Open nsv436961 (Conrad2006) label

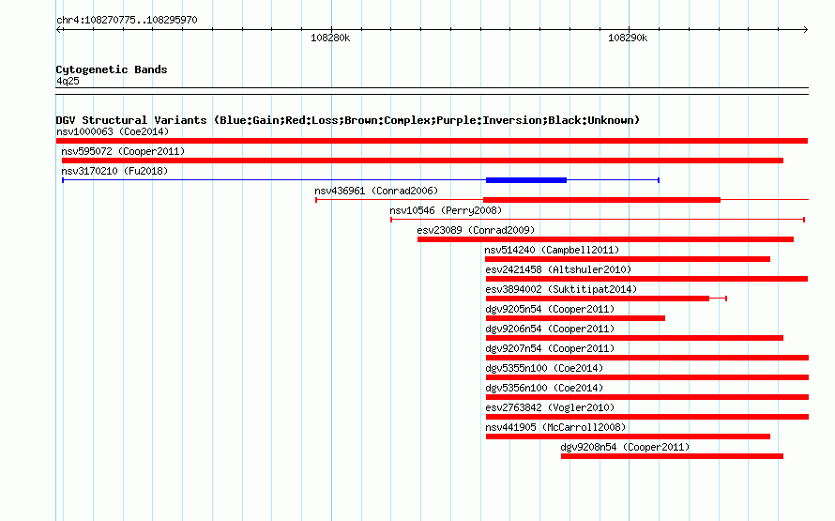[376, 191]
